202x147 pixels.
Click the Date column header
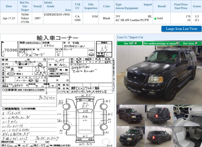[9, 6]
